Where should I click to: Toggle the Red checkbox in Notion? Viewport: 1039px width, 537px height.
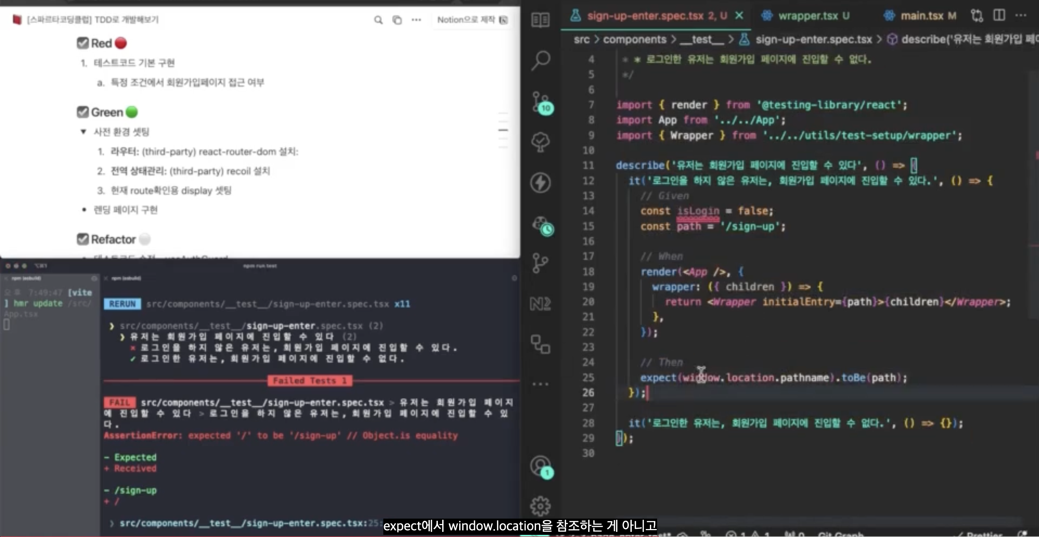(x=83, y=43)
